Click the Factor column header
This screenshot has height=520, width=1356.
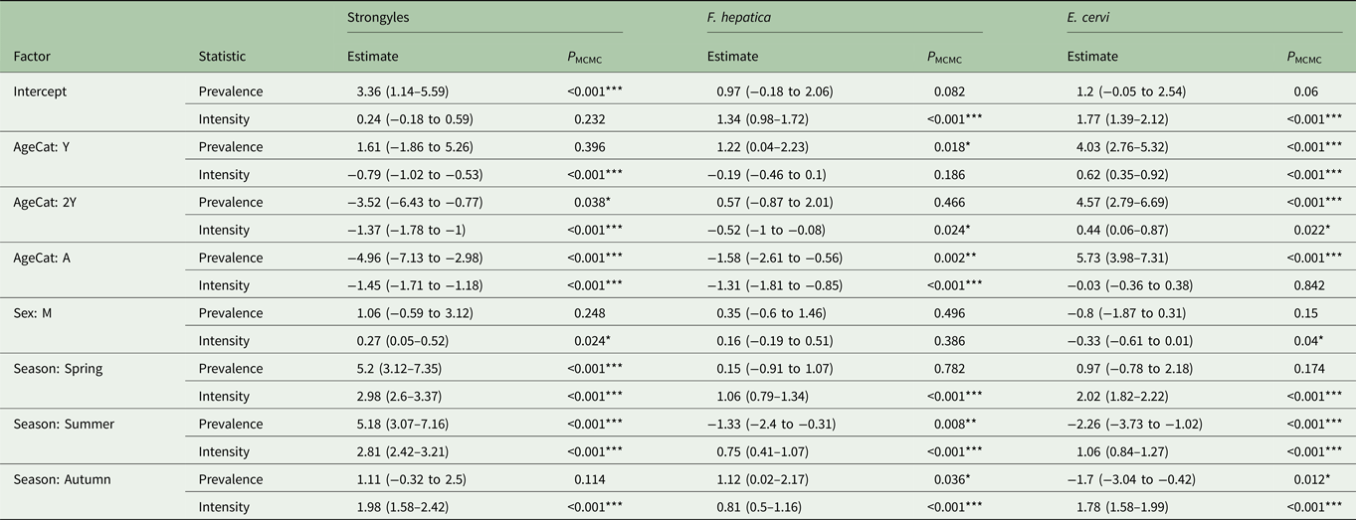pyautogui.click(x=33, y=57)
